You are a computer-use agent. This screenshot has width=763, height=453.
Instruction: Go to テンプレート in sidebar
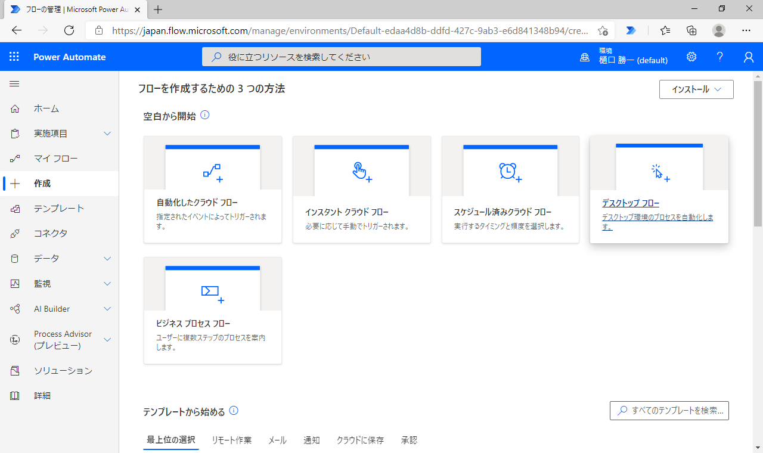point(60,209)
